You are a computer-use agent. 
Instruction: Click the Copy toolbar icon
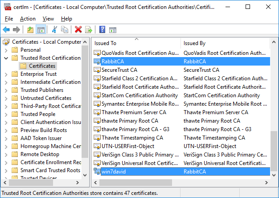pos(65,29)
